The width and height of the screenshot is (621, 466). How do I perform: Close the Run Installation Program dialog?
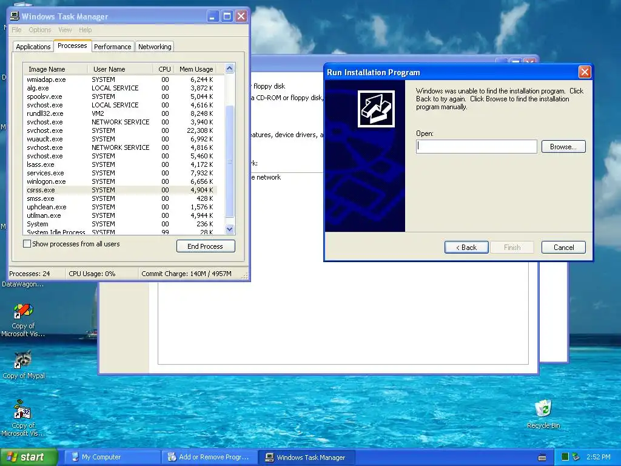coord(585,72)
